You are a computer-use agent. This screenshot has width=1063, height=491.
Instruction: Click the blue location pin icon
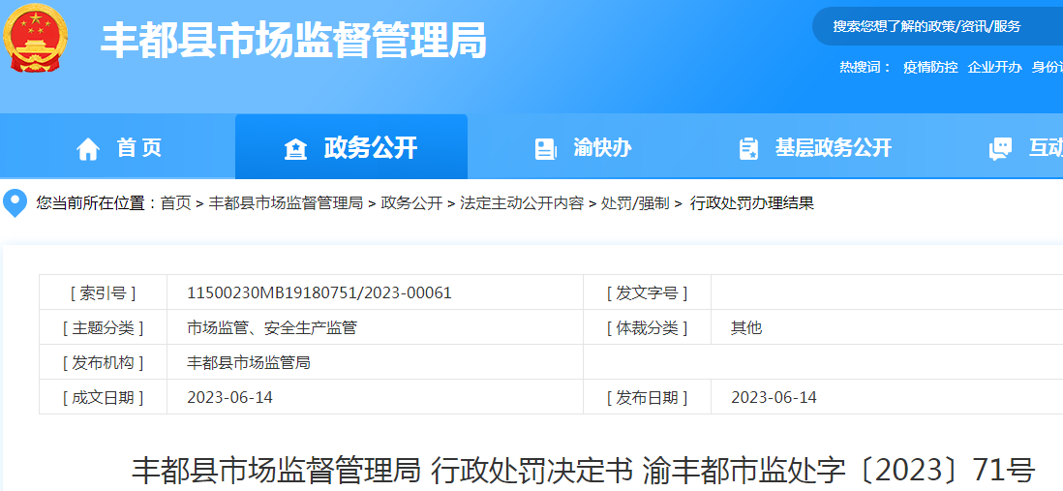point(15,203)
